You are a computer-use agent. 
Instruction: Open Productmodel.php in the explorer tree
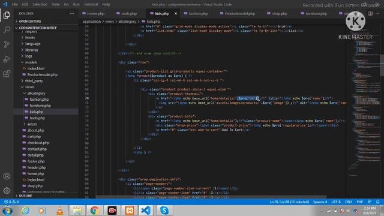[x=43, y=74]
